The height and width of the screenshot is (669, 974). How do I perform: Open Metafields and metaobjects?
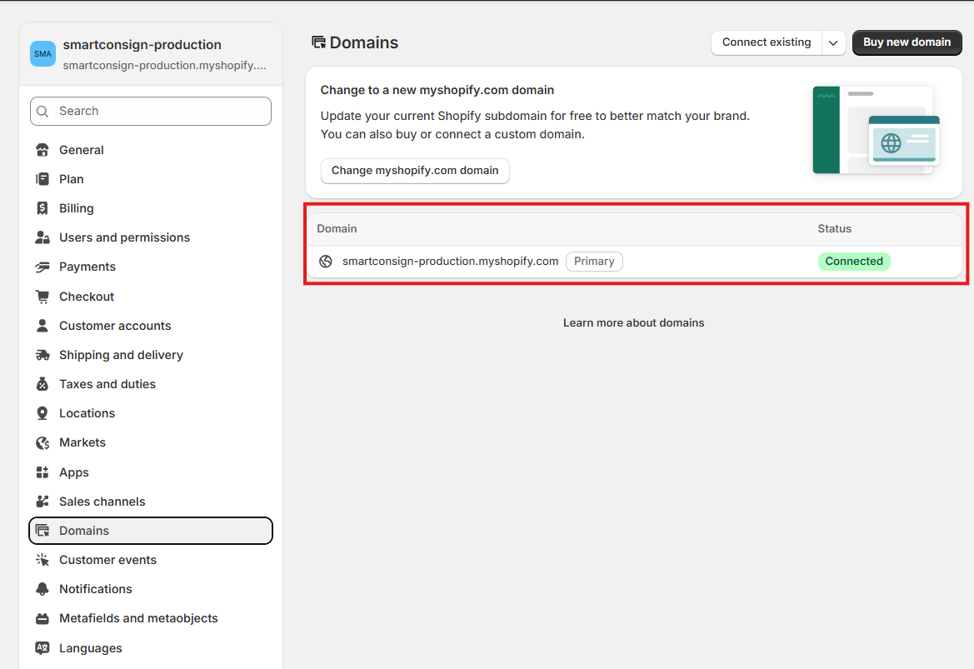click(x=150, y=618)
